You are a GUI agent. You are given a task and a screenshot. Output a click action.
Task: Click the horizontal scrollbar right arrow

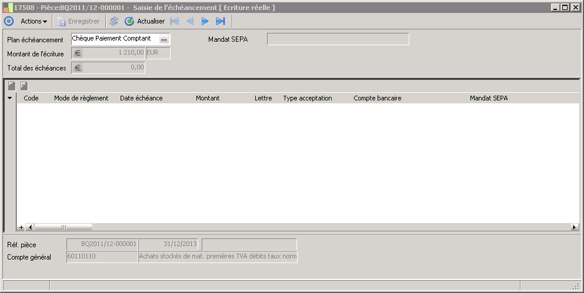point(575,227)
